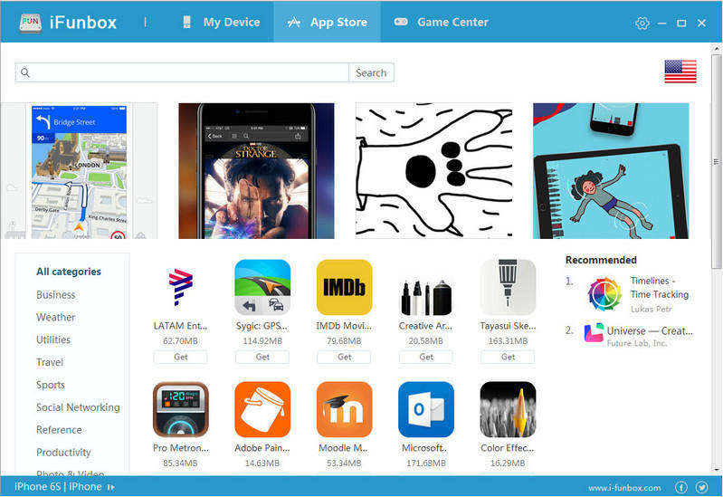Get the LATAM Entertainment app

[180, 358]
